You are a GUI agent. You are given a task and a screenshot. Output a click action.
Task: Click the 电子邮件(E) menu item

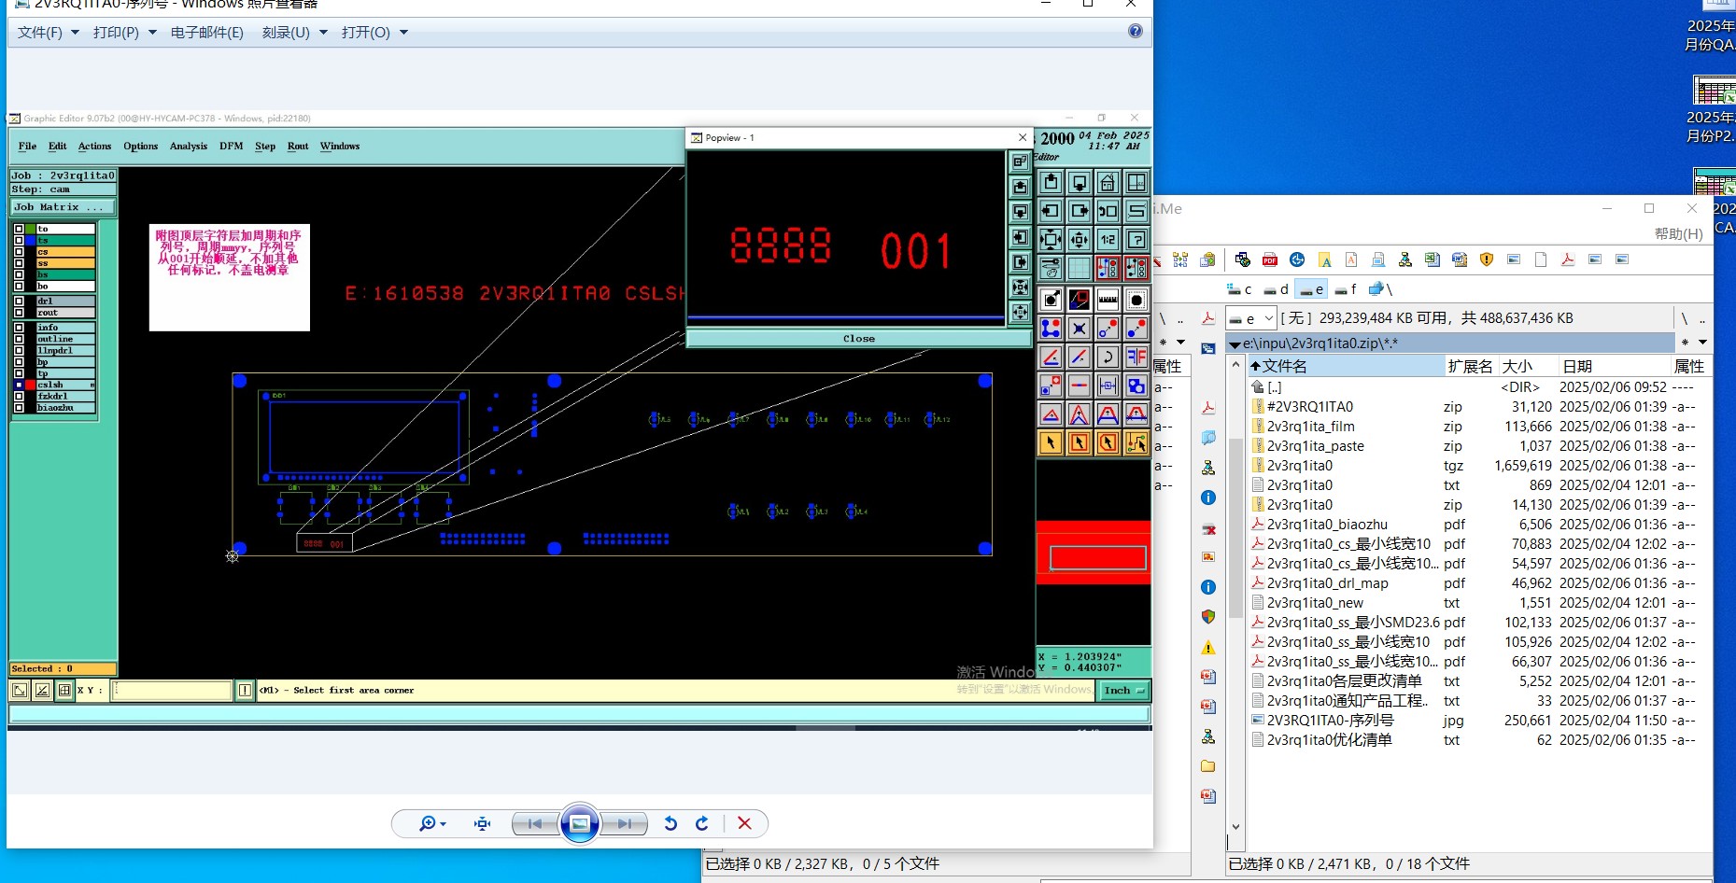point(206,33)
